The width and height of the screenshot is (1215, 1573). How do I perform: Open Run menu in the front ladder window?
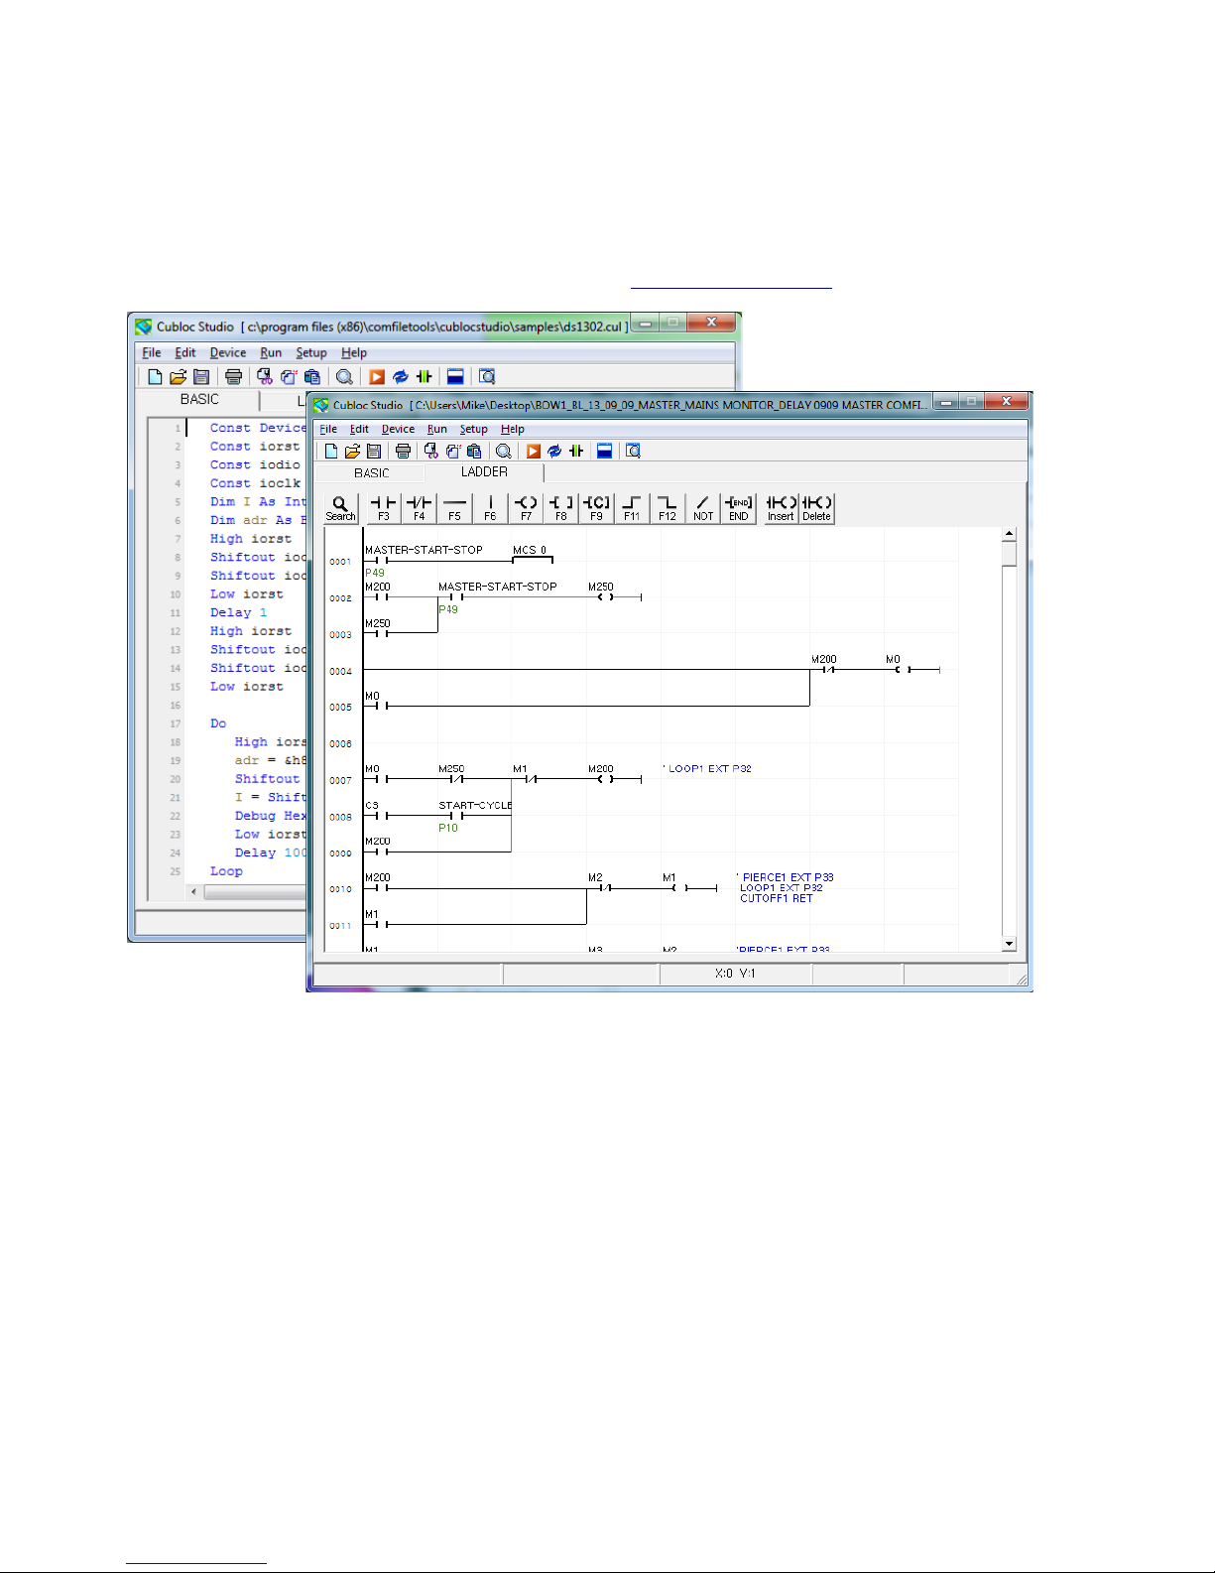(436, 430)
